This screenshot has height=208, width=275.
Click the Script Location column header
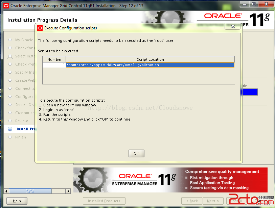(150, 59)
